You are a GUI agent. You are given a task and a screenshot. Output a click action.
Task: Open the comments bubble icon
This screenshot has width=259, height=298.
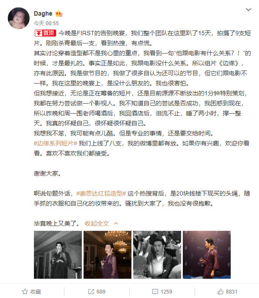155,291
